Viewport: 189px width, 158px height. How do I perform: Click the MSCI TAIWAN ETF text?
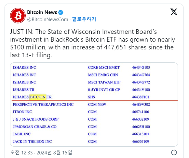coord(104,82)
